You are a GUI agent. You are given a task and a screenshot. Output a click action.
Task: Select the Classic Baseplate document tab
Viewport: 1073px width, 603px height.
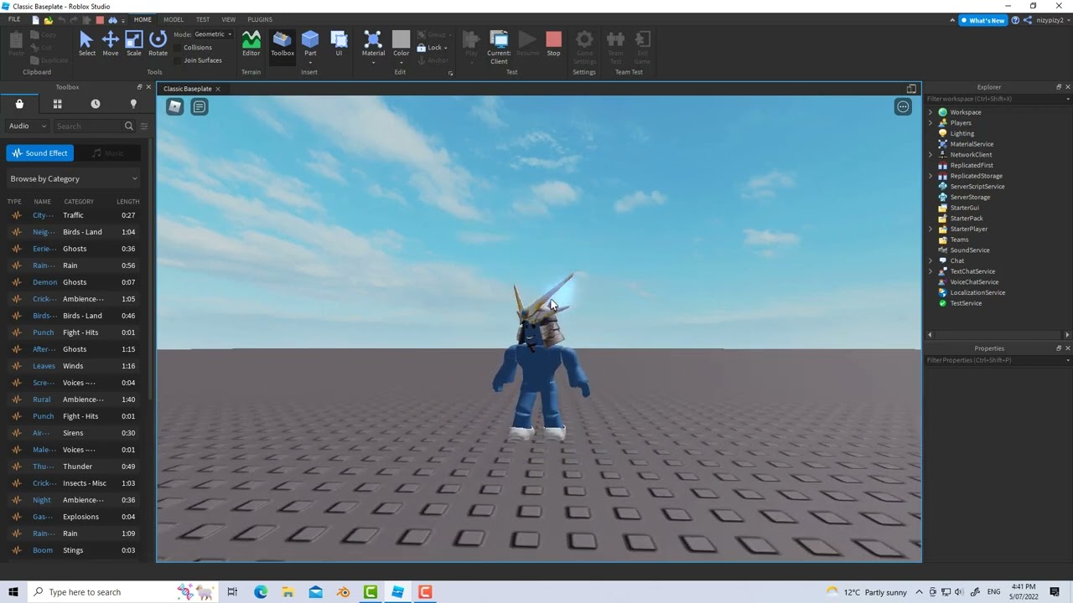(x=187, y=89)
